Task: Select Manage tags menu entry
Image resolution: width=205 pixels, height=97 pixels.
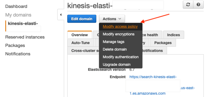Action: 113,42
